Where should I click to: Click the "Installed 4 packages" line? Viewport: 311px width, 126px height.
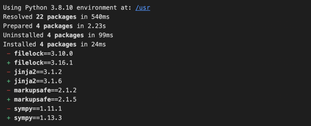(x=54, y=45)
